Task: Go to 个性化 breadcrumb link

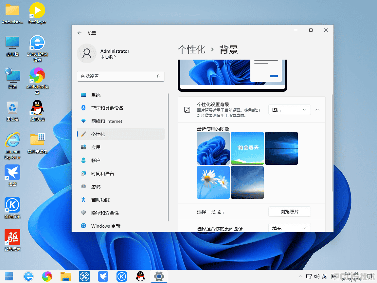Action: [x=191, y=49]
